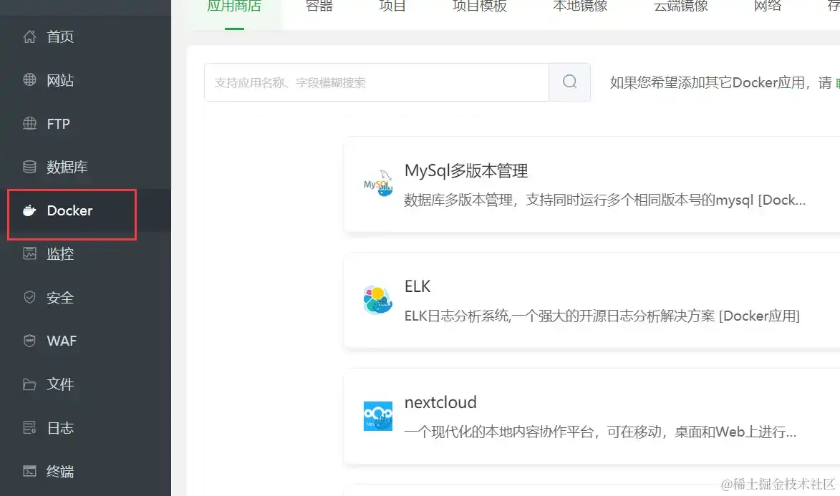Click the shield icon beside 安全
This screenshot has width=840, height=496.
coord(29,297)
